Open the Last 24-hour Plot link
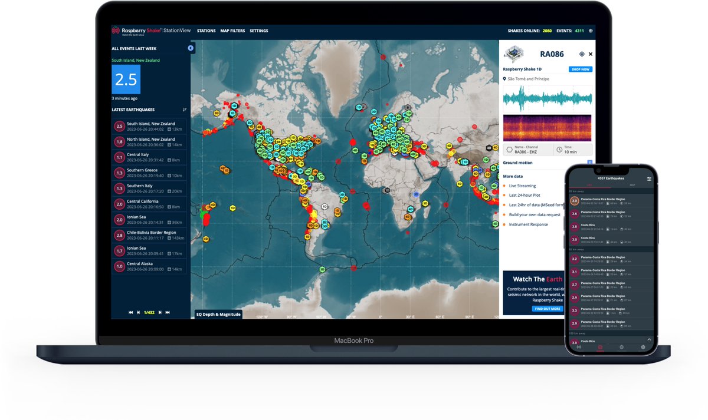Viewport: 708px width, 420px height. (525, 195)
